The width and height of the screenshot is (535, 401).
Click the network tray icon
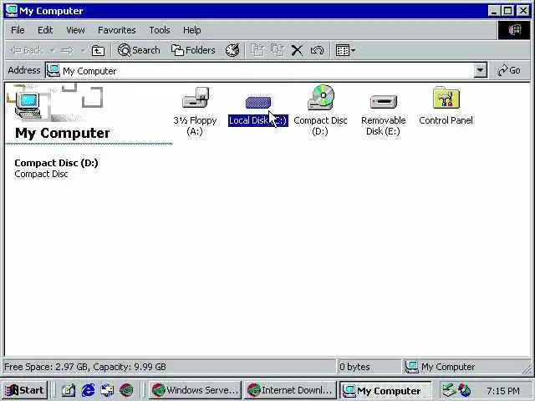(449, 390)
